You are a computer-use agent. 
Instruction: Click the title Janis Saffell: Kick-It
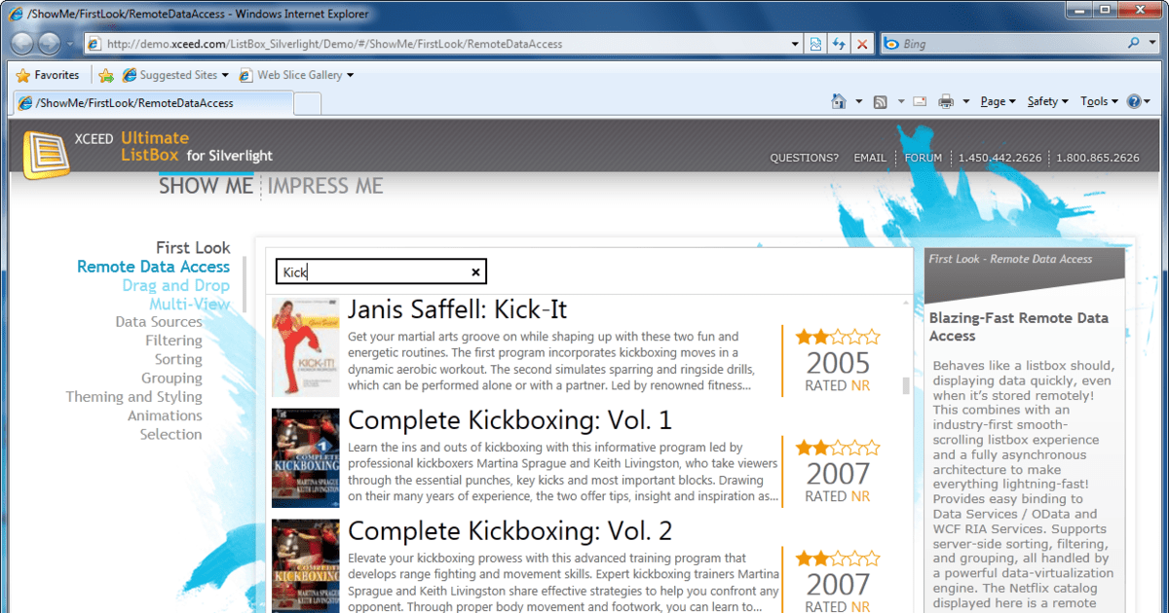point(458,309)
